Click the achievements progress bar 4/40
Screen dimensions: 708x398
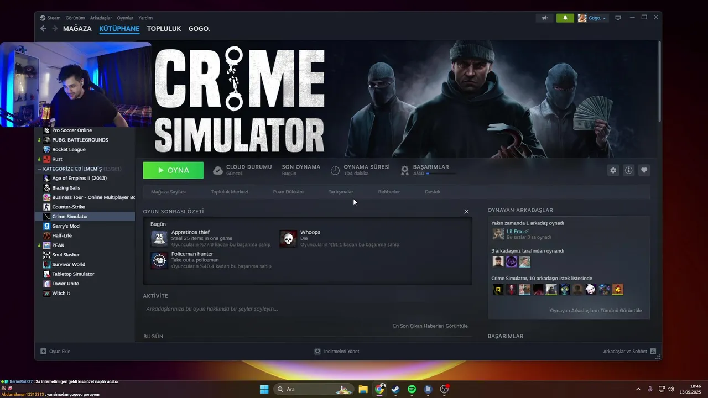click(x=441, y=174)
